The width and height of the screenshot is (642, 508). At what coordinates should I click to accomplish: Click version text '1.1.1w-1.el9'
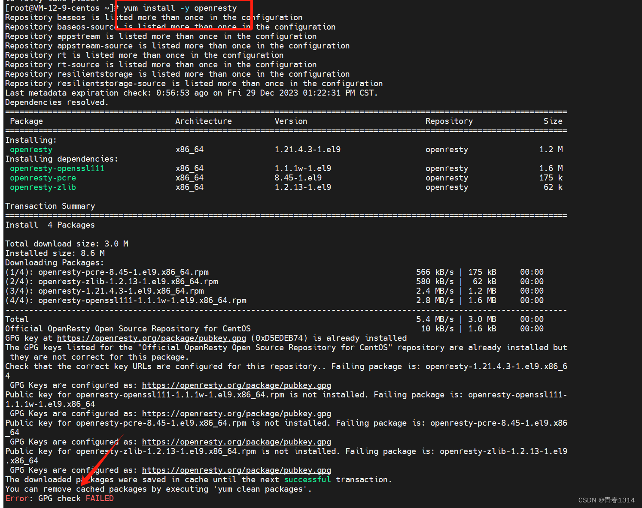pos(303,168)
